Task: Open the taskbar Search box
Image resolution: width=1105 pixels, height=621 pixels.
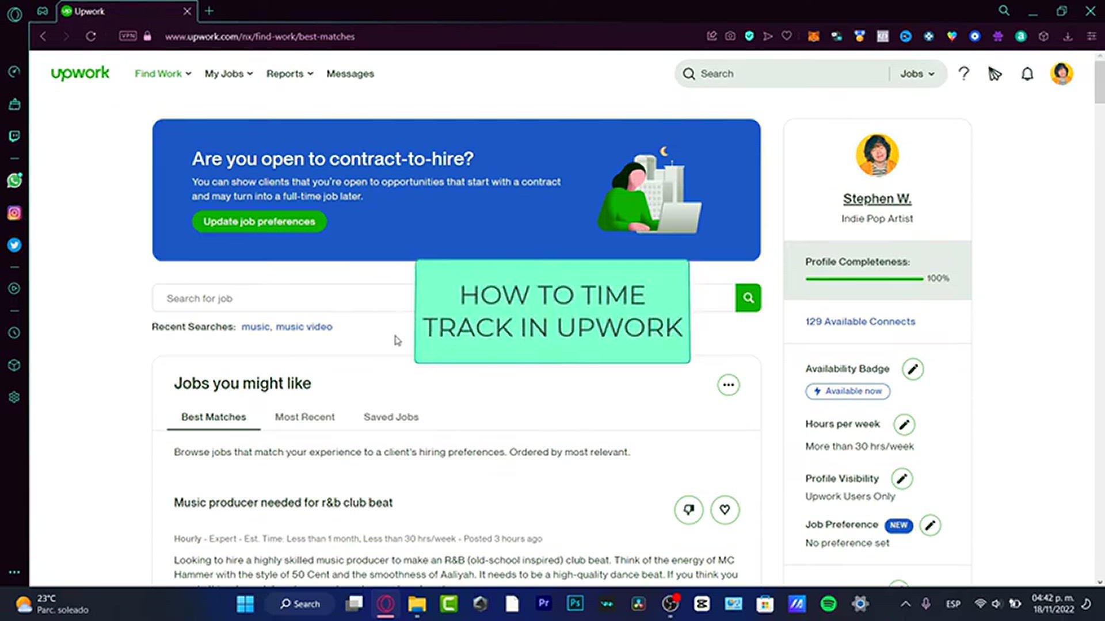Action: (x=300, y=604)
